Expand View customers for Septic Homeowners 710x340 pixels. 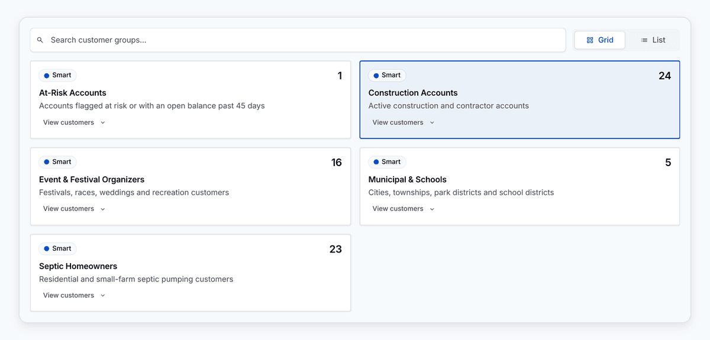(74, 295)
